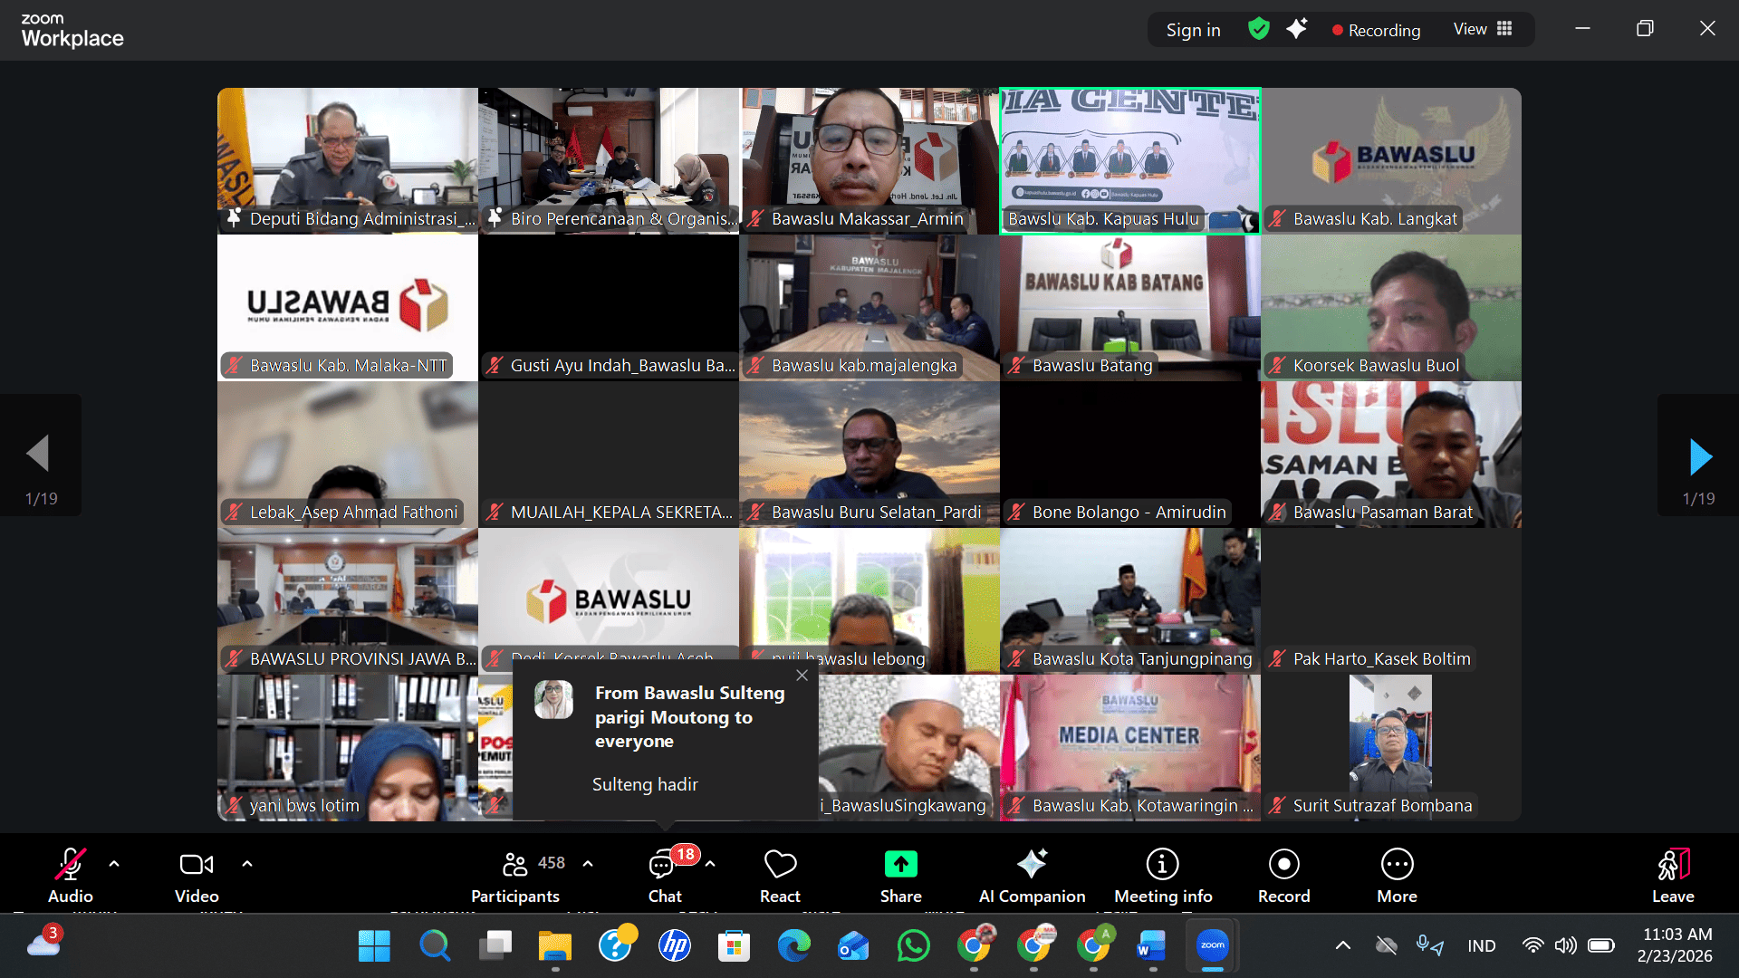Viewport: 1739px width, 978px height.
Task: Select Pak Harto_Kasek Boltim video tile
Action: pos(1391,601)
